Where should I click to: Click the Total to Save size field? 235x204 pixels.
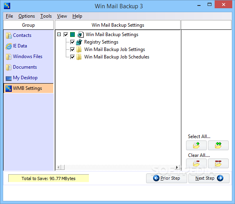point(49,178)
